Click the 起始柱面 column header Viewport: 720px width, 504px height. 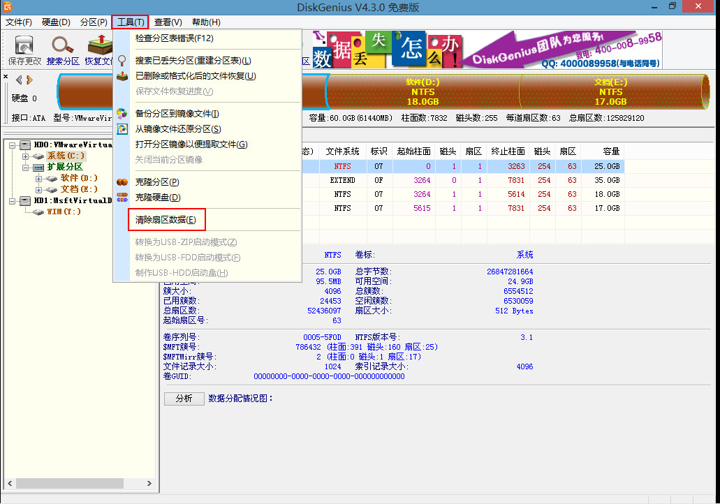pyautogui.click(x=413, y=151)
